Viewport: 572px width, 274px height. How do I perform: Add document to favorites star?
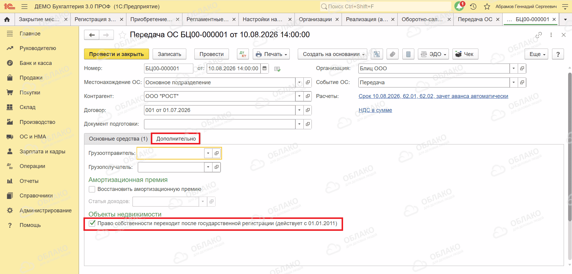click(122, 35)
